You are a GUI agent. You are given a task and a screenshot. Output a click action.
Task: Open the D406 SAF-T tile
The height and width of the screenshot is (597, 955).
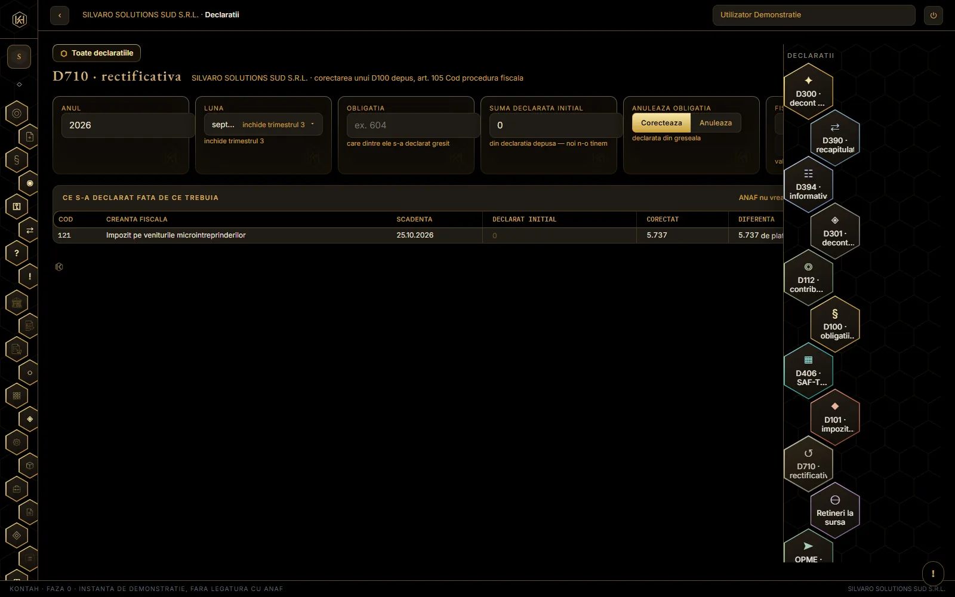tap(808, 371)
